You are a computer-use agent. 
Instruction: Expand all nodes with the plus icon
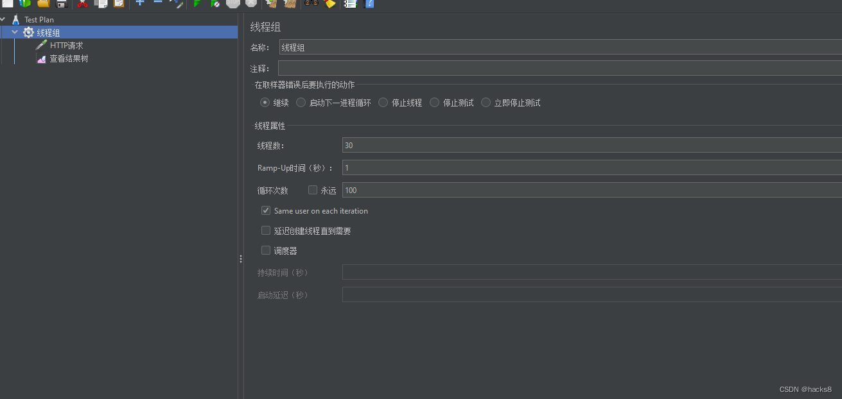coord(140,3)
